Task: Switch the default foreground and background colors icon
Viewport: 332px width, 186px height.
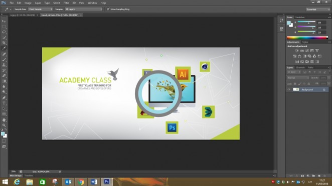Action: click(2, 129)
